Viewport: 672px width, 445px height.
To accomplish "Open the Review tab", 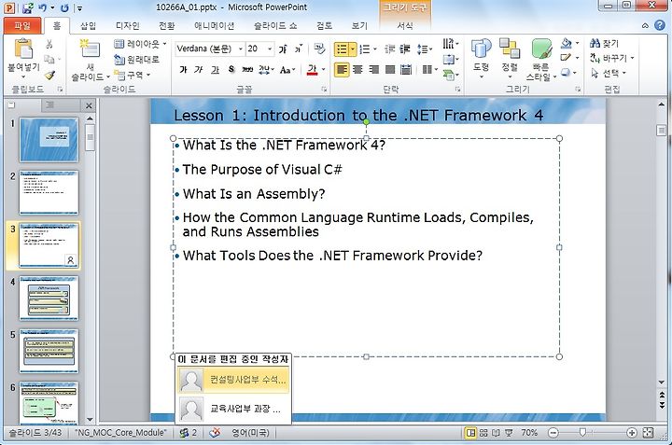I will coord(325,26).
